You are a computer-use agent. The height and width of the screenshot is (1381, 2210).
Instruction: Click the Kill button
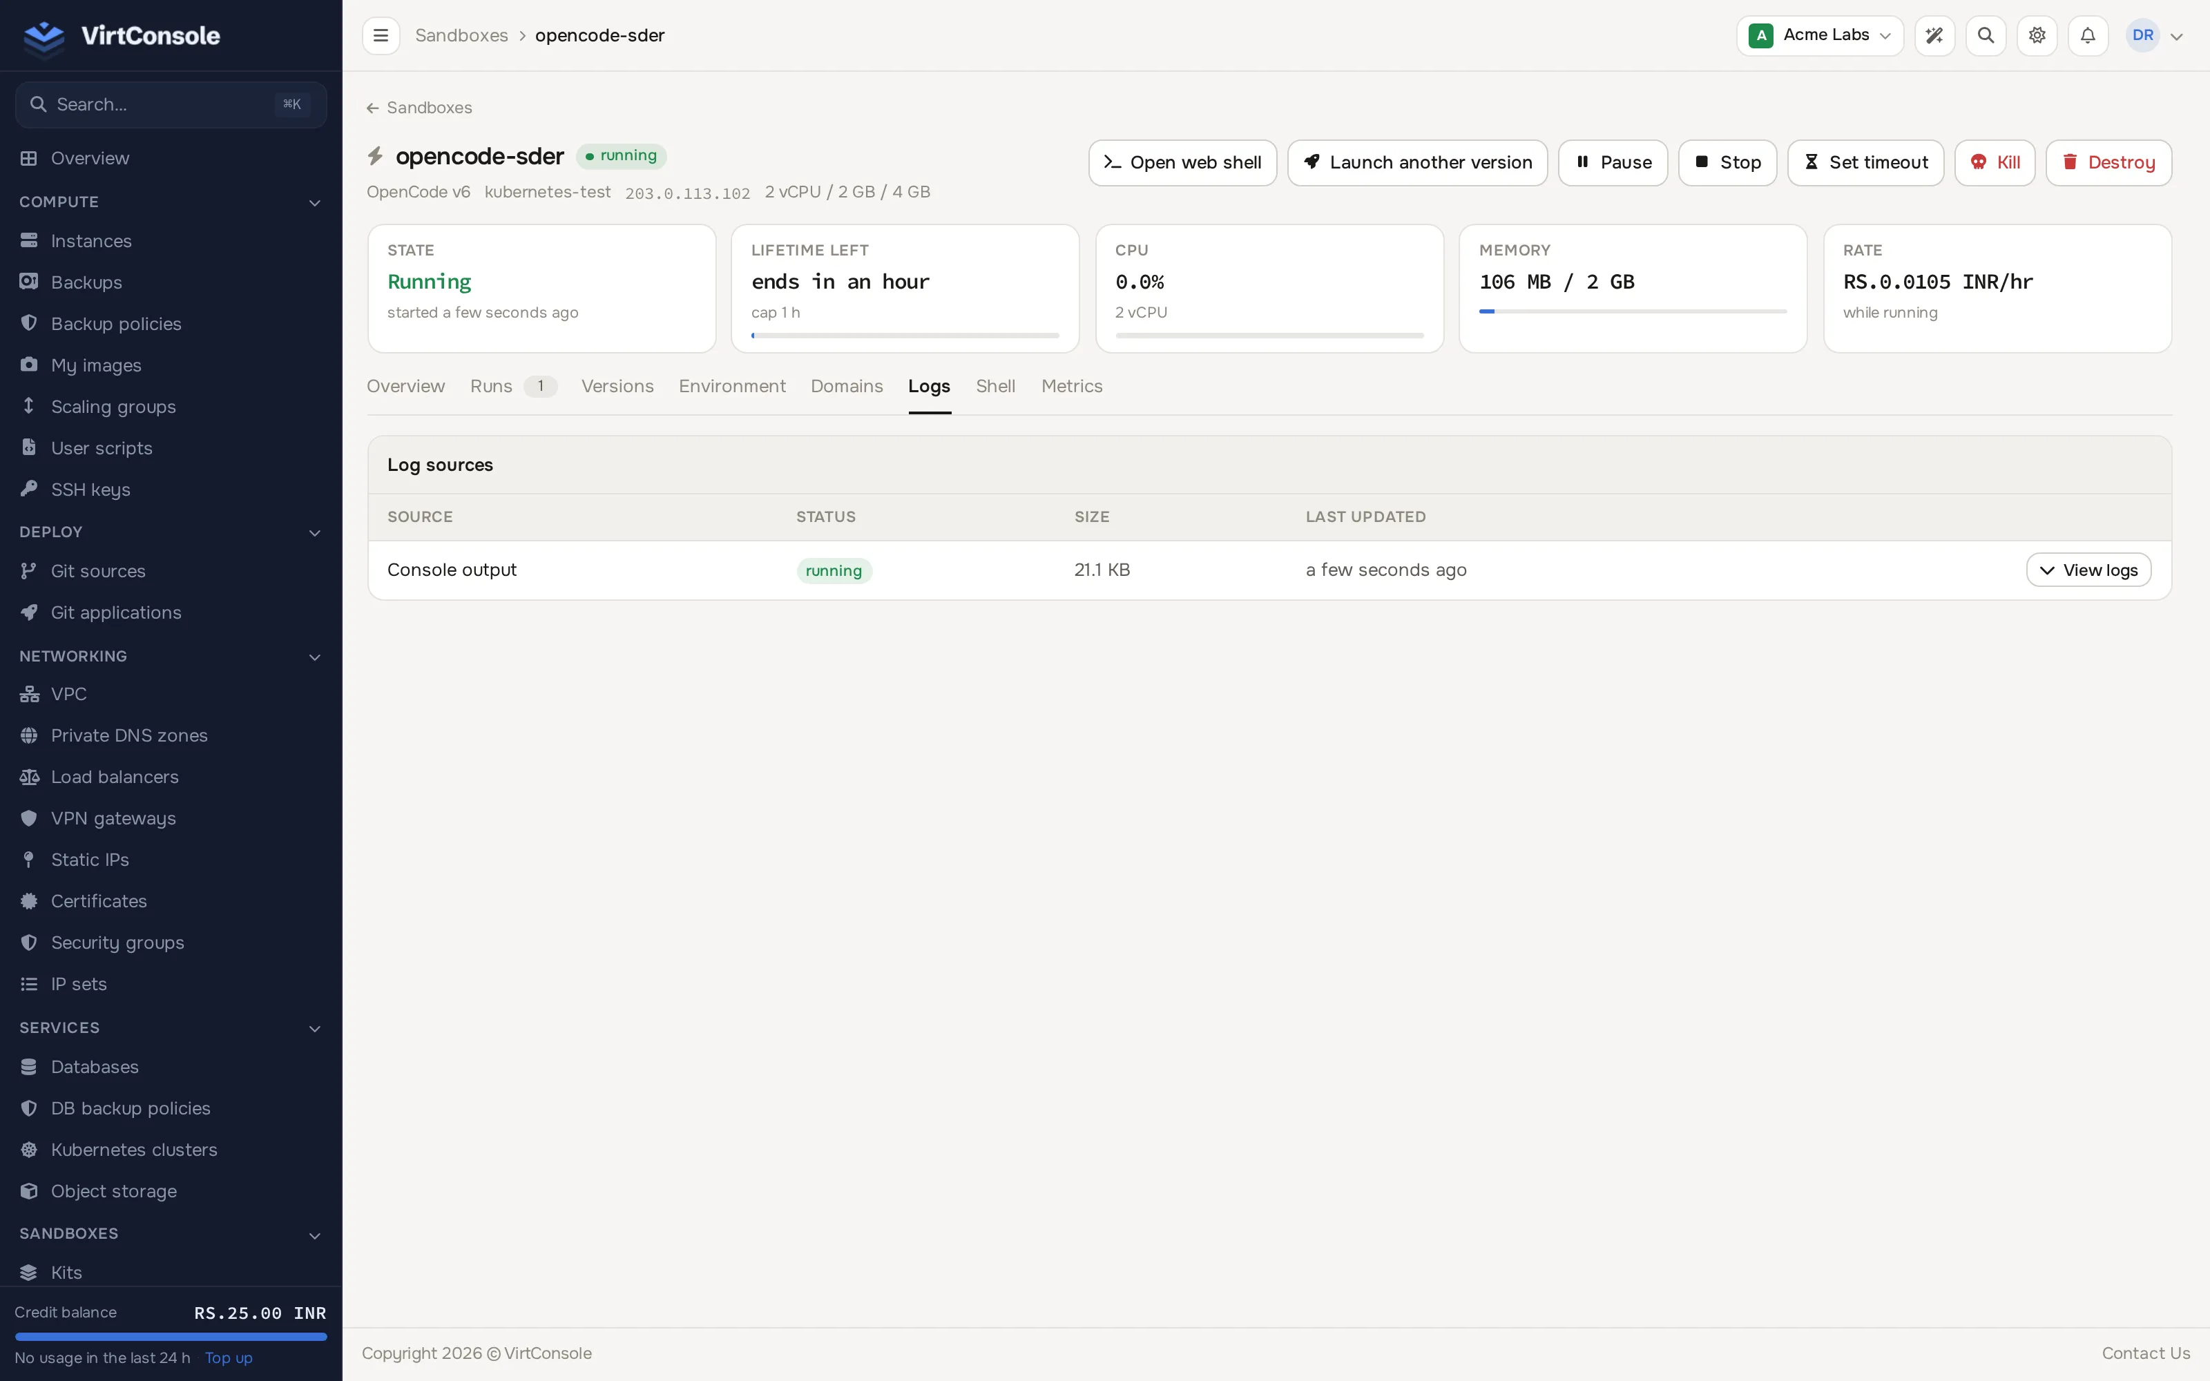pyautogui.click(x=1995, y=162)
